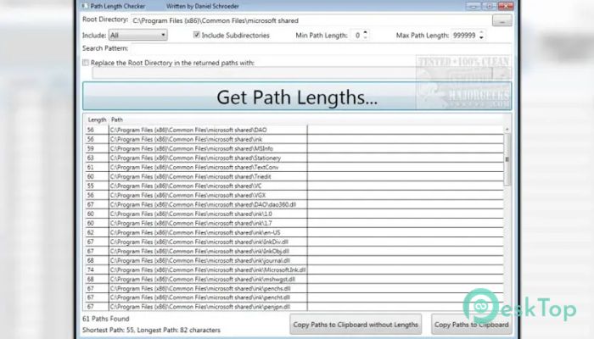Select the row ending in Microsoft.Ink.dll

click(294, 270)
